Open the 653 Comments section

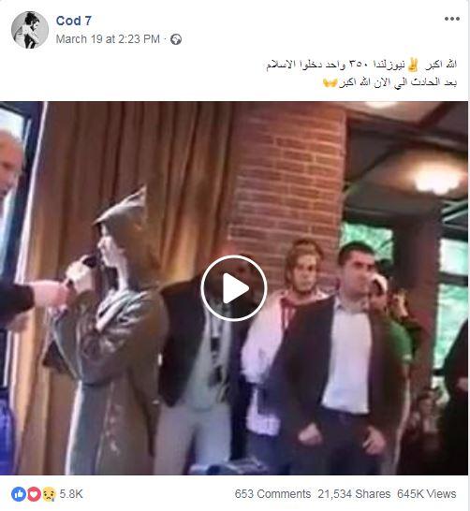[x=272, y=494]
